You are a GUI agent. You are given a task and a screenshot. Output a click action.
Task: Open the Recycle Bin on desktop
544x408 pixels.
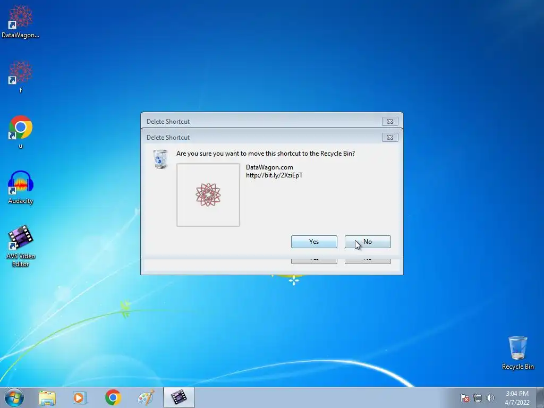(517, 353)
